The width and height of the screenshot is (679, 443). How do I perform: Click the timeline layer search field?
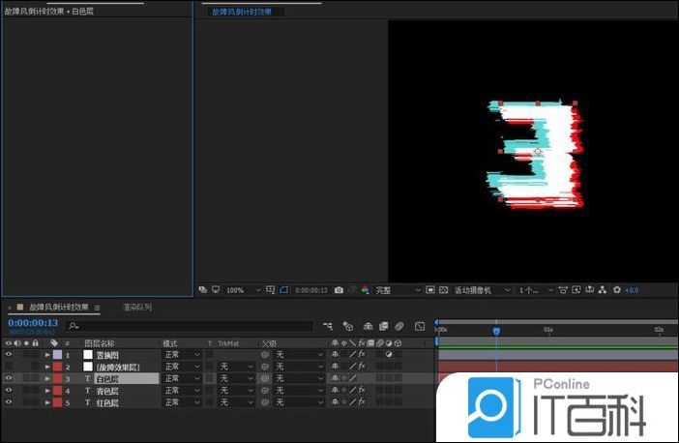[x=193, y=326]
